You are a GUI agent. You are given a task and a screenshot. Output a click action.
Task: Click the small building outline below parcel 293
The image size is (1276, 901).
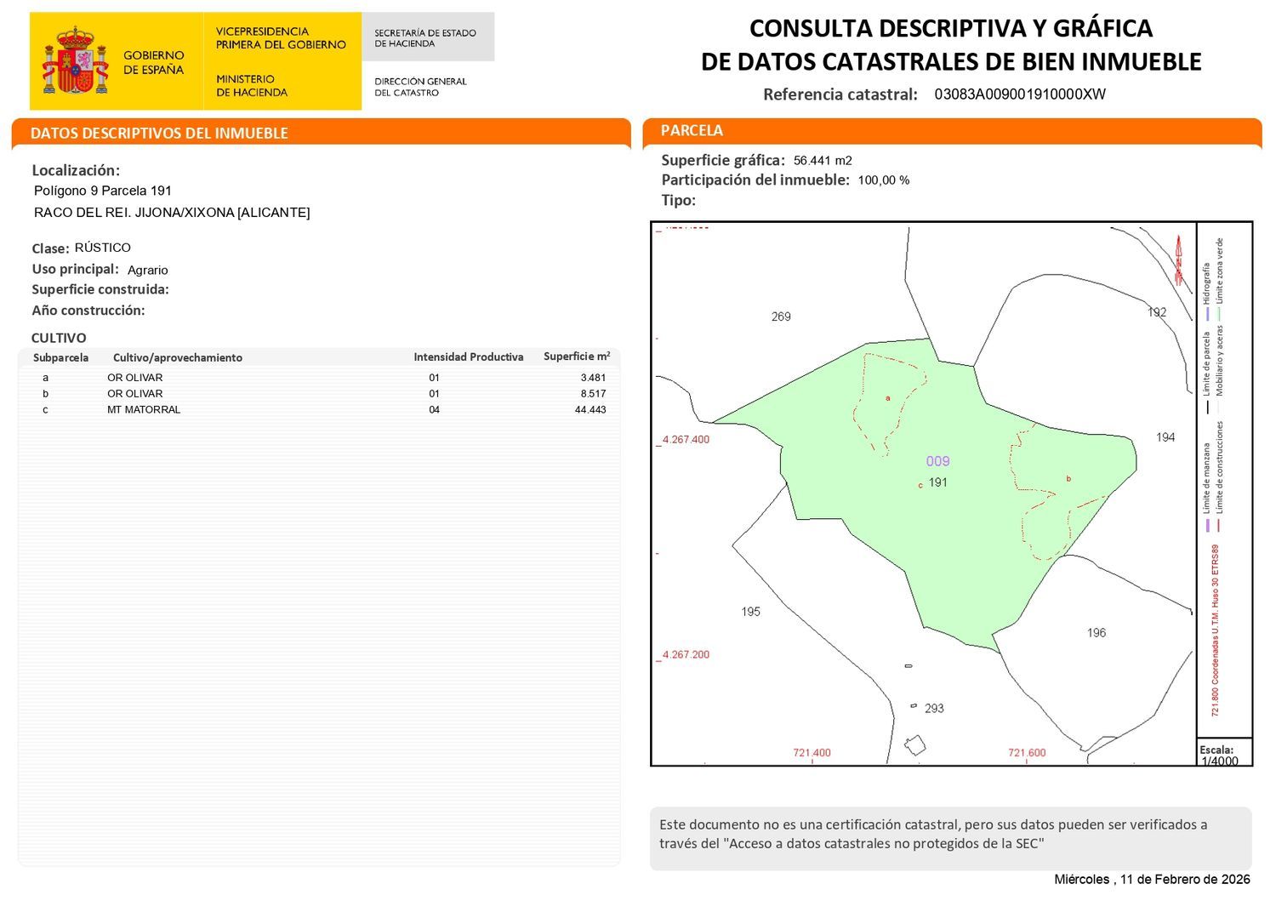point(914,745)
